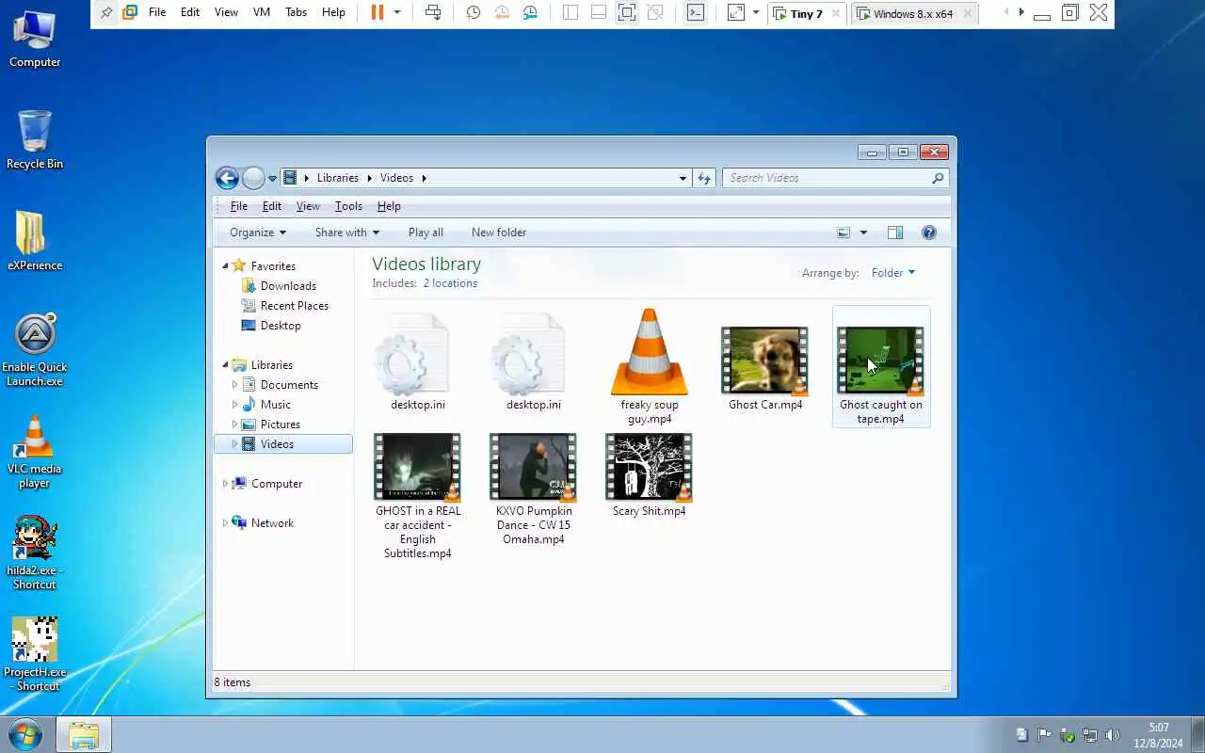This screenshot has width=1205, height=753.
Task: Open the Windows Start button
Action: 25,734
